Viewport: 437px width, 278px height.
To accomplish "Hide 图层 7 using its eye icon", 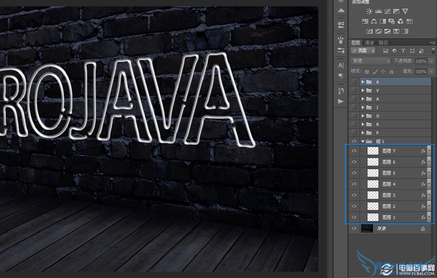I will point(354,151).
